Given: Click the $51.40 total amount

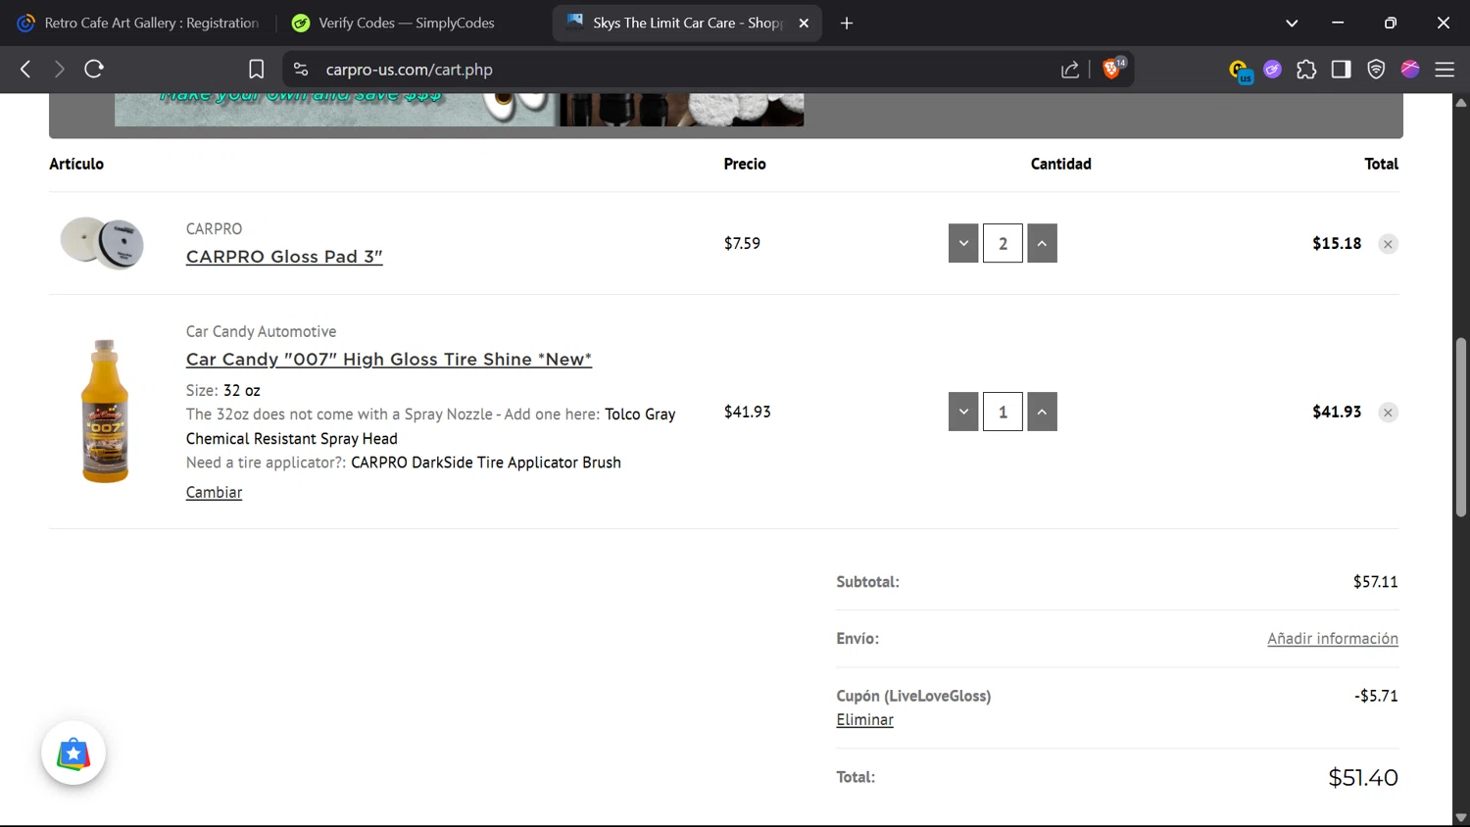Looking at the screenshot, I should [x=1363, y=778].
